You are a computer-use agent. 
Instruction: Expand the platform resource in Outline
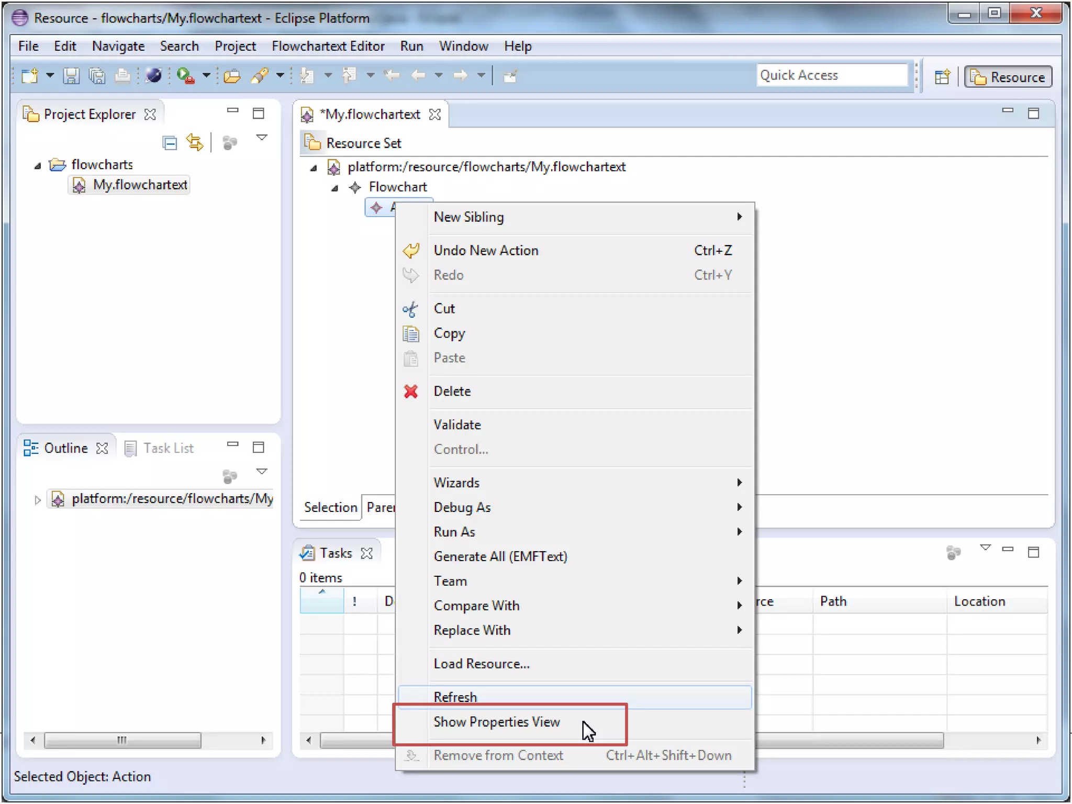coord(38,500)
